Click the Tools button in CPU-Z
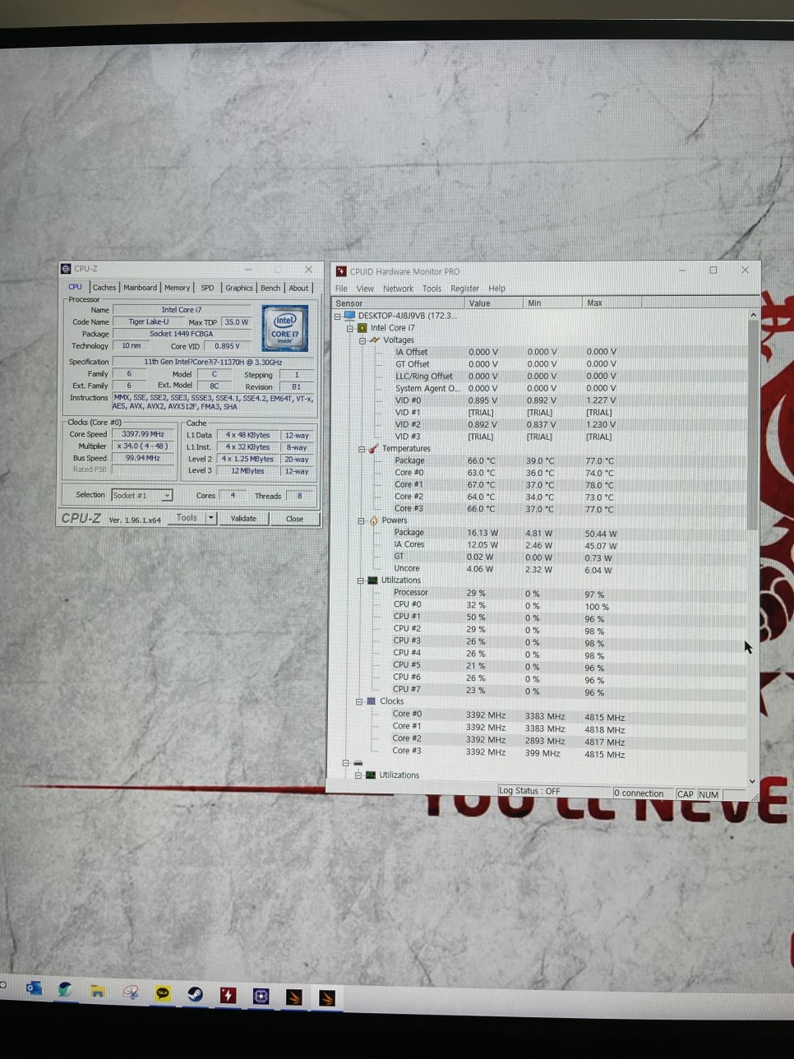 point(187,518)
